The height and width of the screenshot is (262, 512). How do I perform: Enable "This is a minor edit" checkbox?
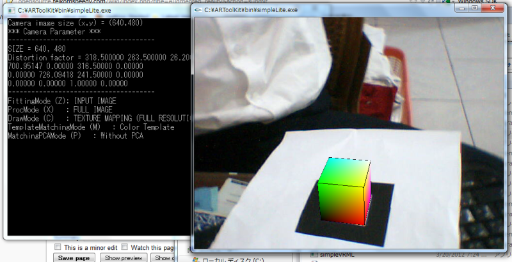point(58,247)
